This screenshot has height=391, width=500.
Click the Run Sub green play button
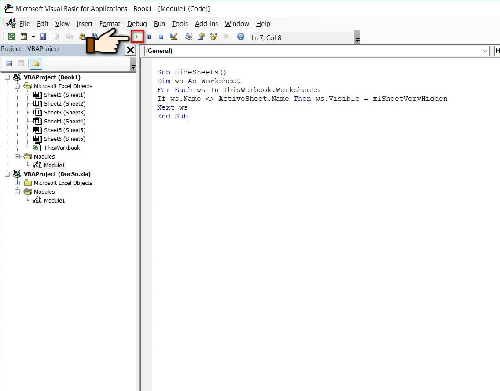pyautogui.click(x=137, y=37)
